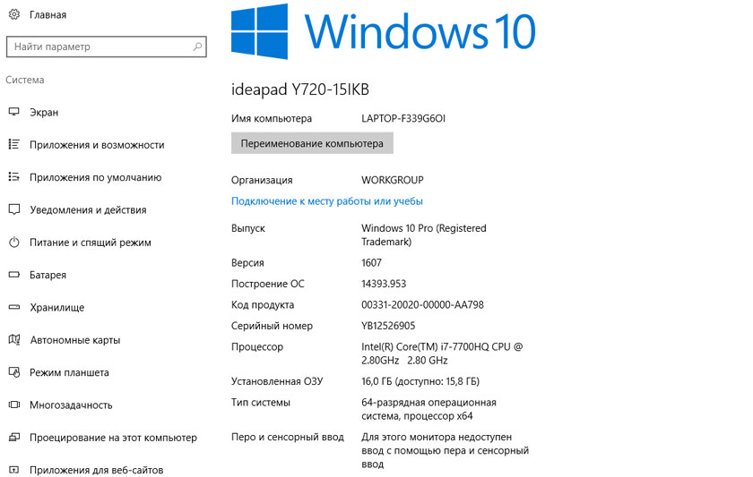The image size is (753, 477).
Task: Click the ideapad Y720-15IKB heading
Action: point(300,89)
